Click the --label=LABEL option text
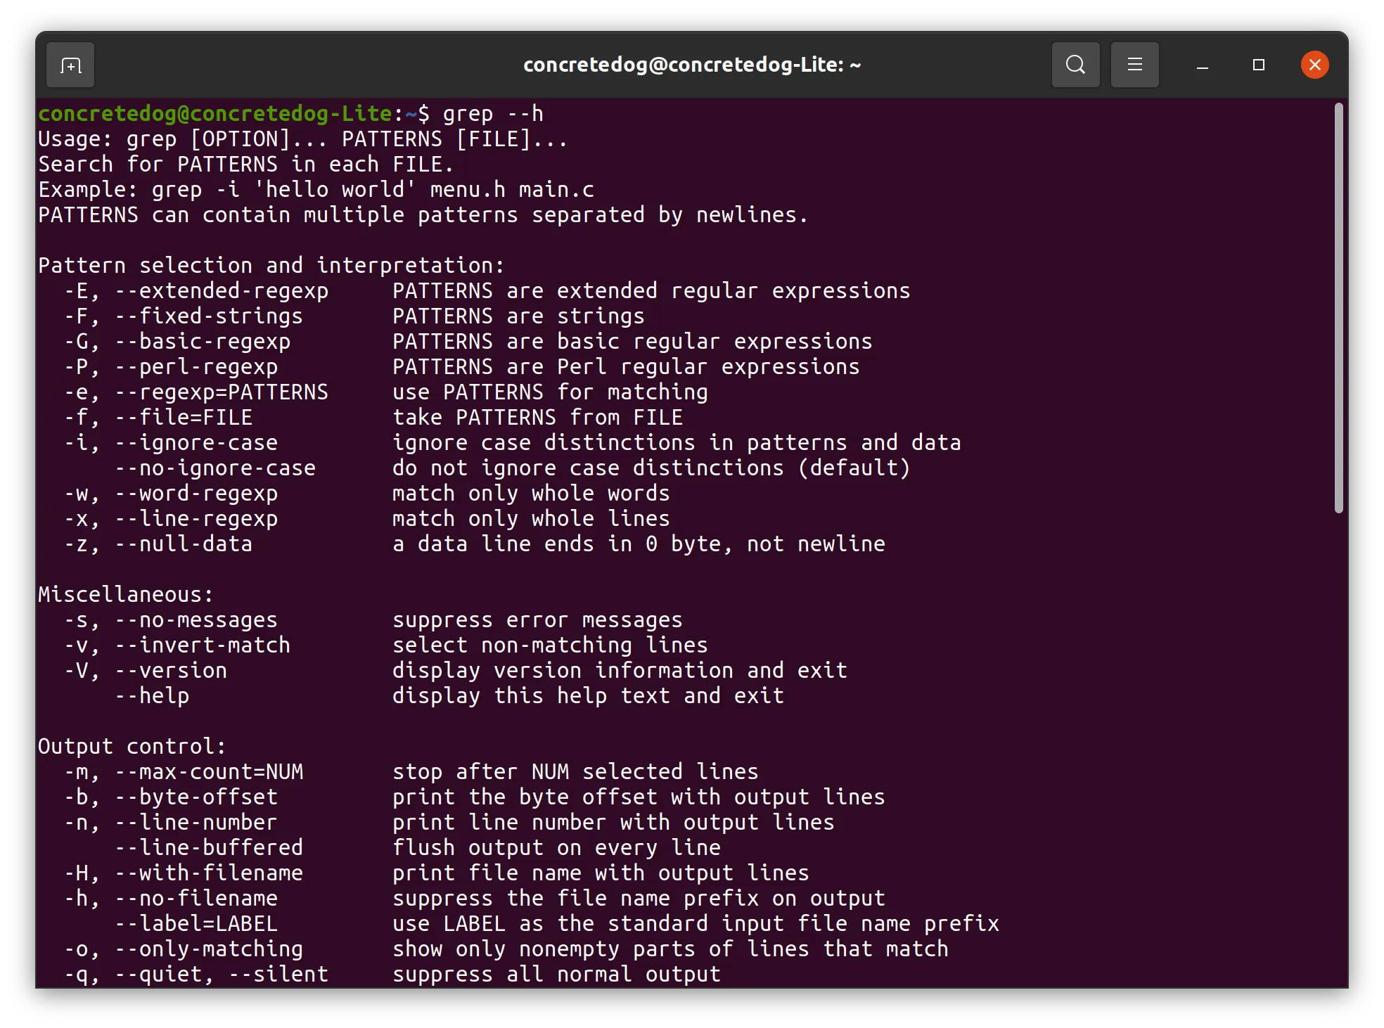This screenshot has width=1384, height=1028. pos(196,924)
